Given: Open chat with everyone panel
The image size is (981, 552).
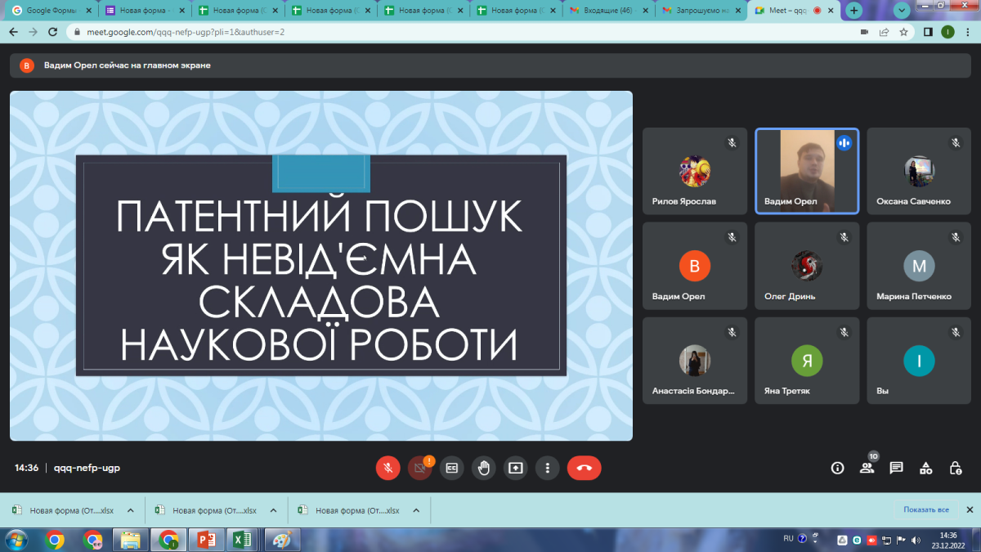Looking at the screenshot, I should point(896,468).
